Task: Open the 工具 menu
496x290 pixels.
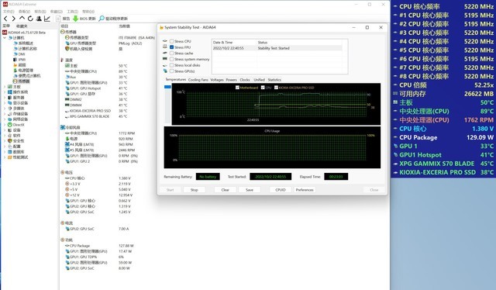Action: coord(72,12)
